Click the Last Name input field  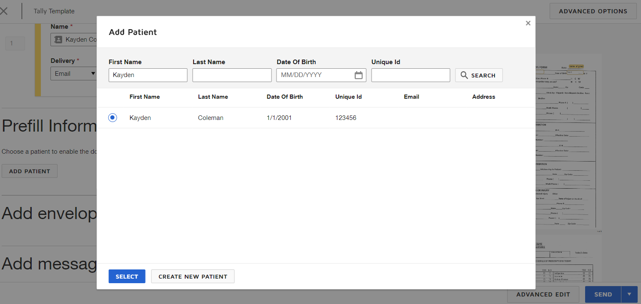(x=232, y=75)
